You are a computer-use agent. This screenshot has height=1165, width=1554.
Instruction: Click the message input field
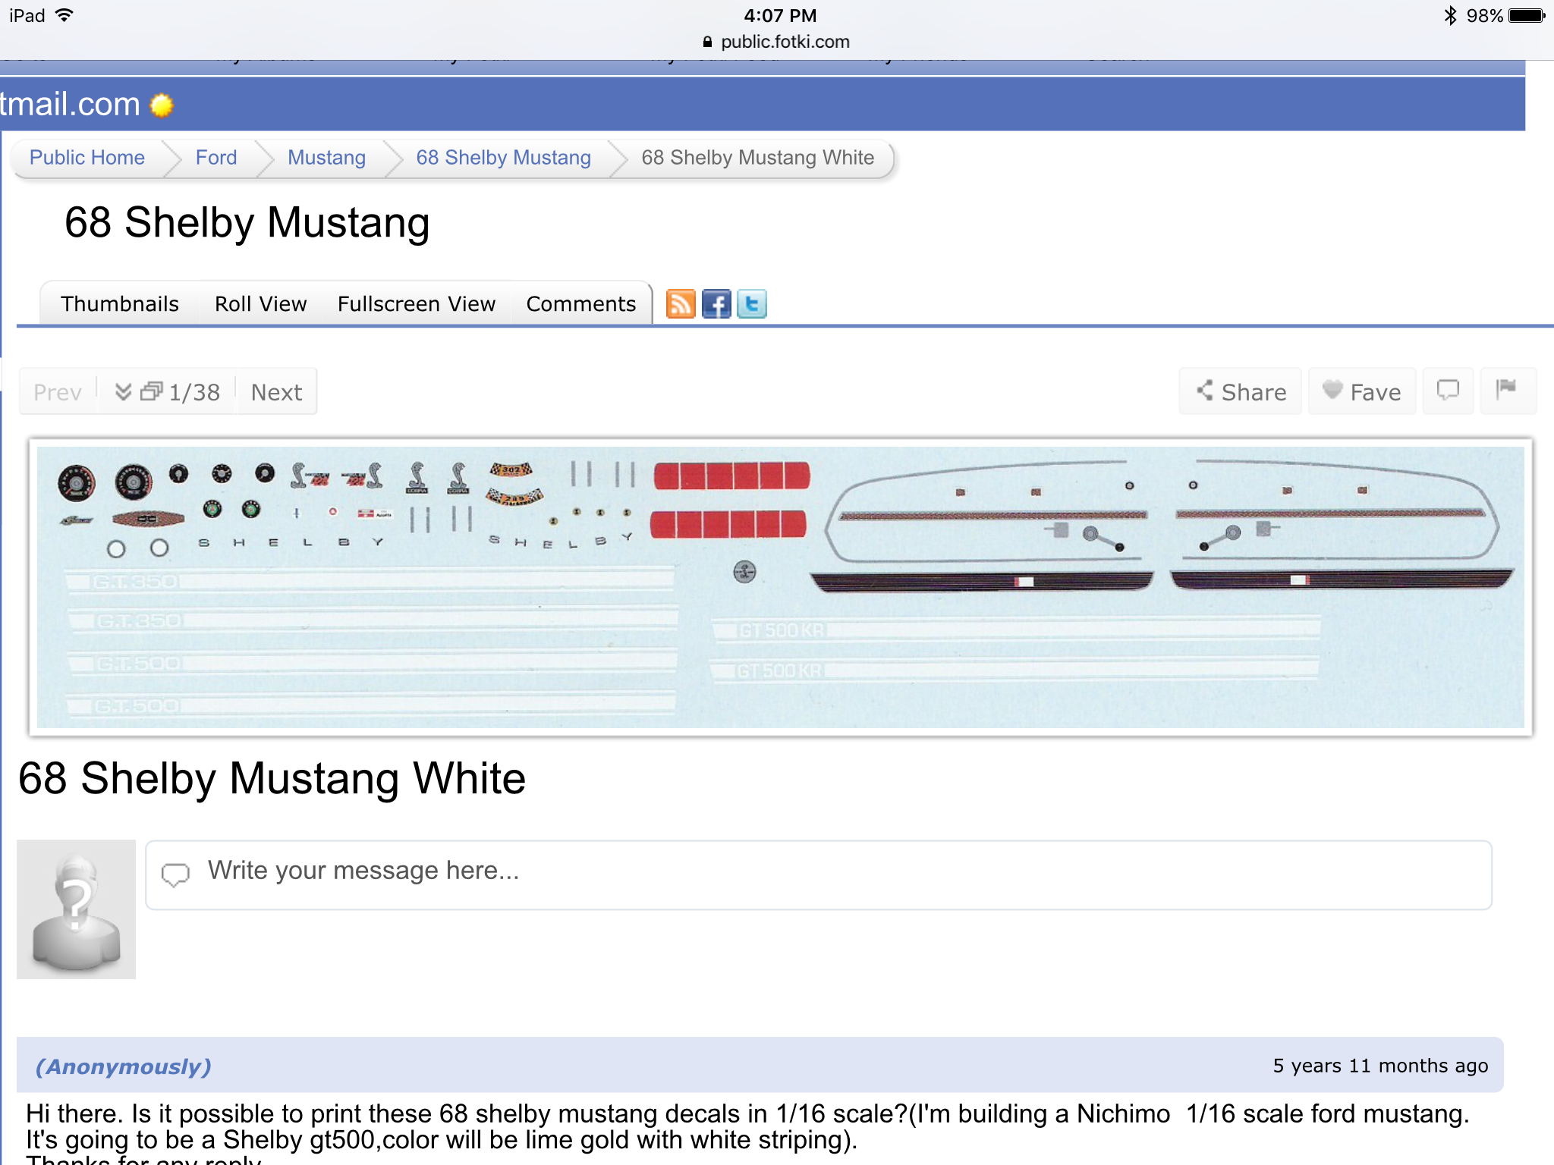tap(819, 875)
